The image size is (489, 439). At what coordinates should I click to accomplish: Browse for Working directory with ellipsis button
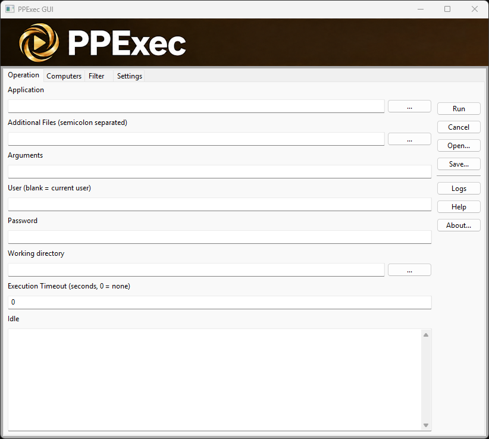pyautogui.click(x=409, y=270)
